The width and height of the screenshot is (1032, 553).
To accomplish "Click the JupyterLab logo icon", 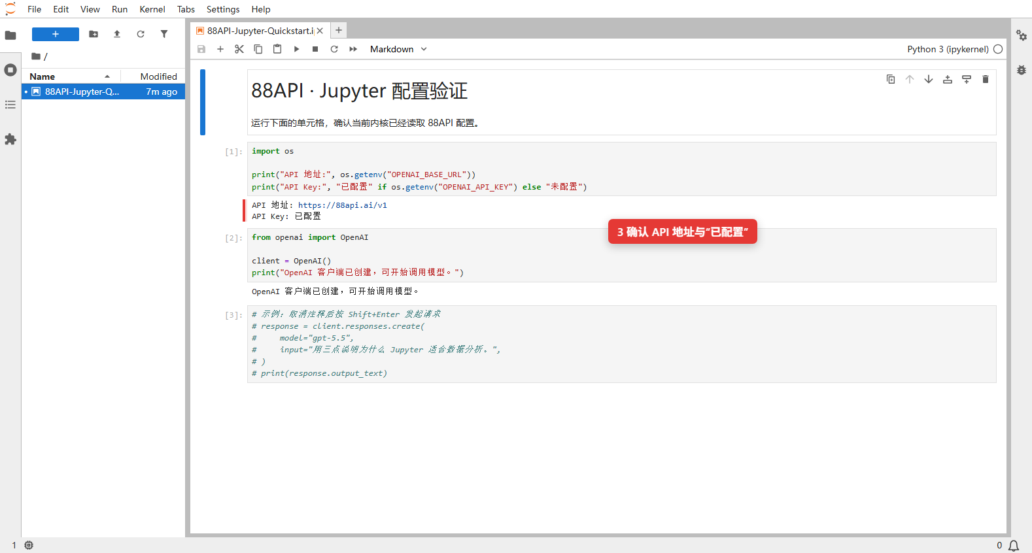I will click(x=10, y=9).
